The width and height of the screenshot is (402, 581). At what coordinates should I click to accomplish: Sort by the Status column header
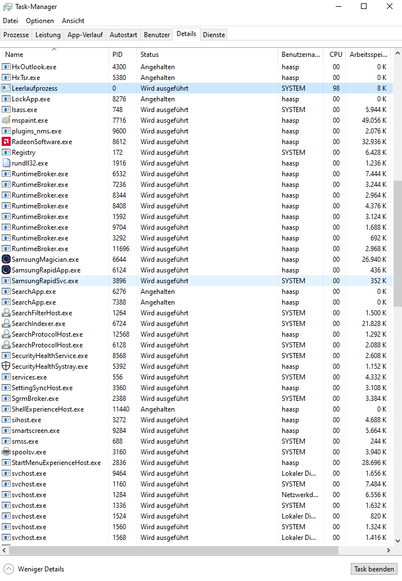[207, 55]
